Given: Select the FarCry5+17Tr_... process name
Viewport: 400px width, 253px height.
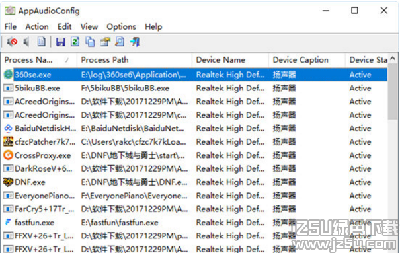Looking at the screenshot, I should (x=44, y=209).
